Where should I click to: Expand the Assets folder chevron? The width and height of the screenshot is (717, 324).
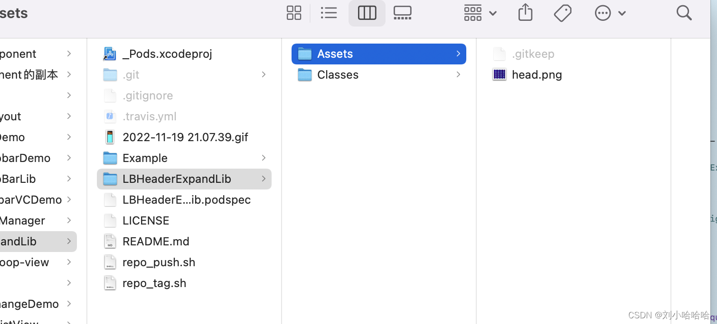[x=458, y=54]
